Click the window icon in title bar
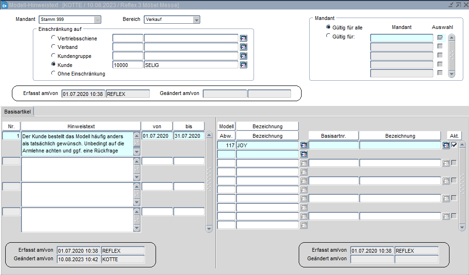 tap(4, 5)
